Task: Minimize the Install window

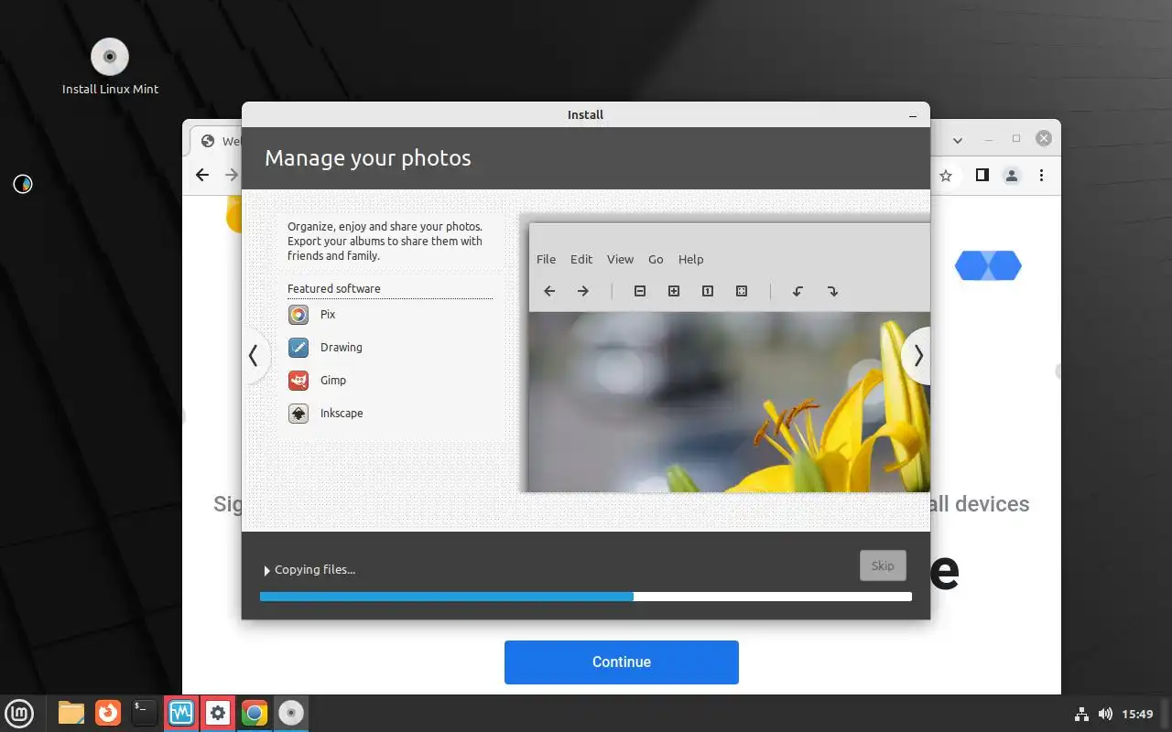Action: point(912,115)
